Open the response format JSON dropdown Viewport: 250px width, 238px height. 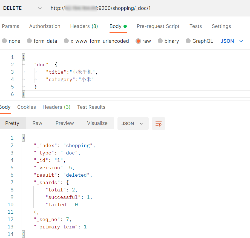133,124
